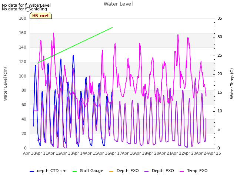Viewport: 237px width, 178px height.
Task: Toggle the Staff Gauge legend entry
Action: pos(88,171)
